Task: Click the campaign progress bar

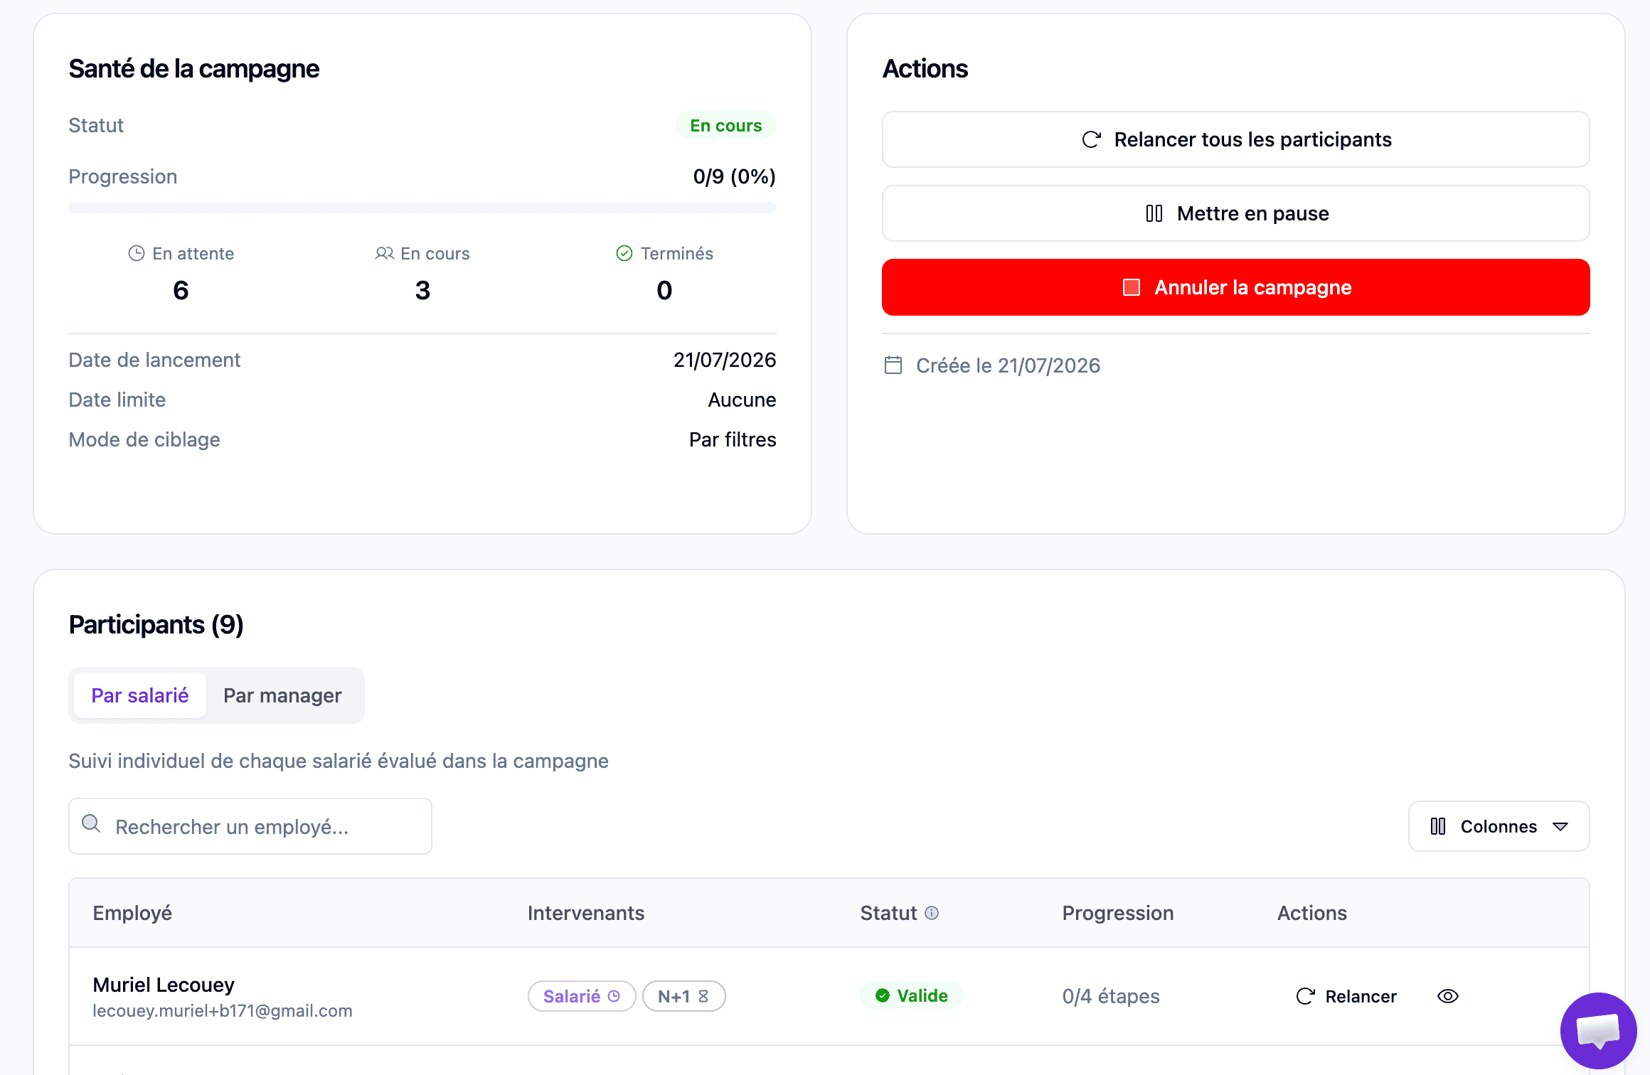Action: 422,208
